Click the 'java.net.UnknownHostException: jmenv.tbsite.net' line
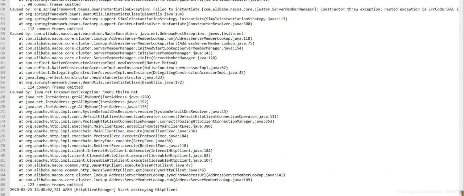Viewport: 464px width, 196px height. pyautogui.click(x=74, y=92)
